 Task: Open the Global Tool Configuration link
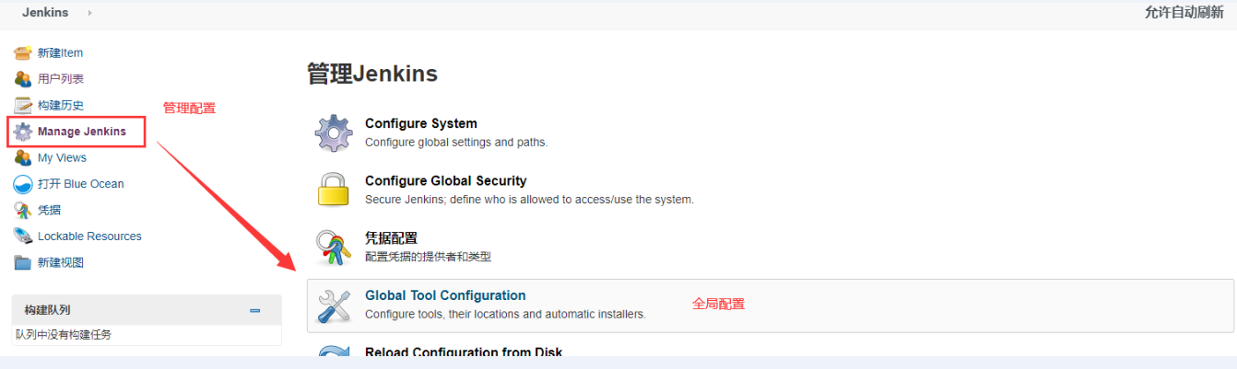click(x=445, y=295)
